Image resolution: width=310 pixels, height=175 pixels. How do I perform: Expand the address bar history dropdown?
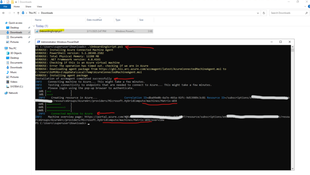pyautogui.click(x=258, y=13)
